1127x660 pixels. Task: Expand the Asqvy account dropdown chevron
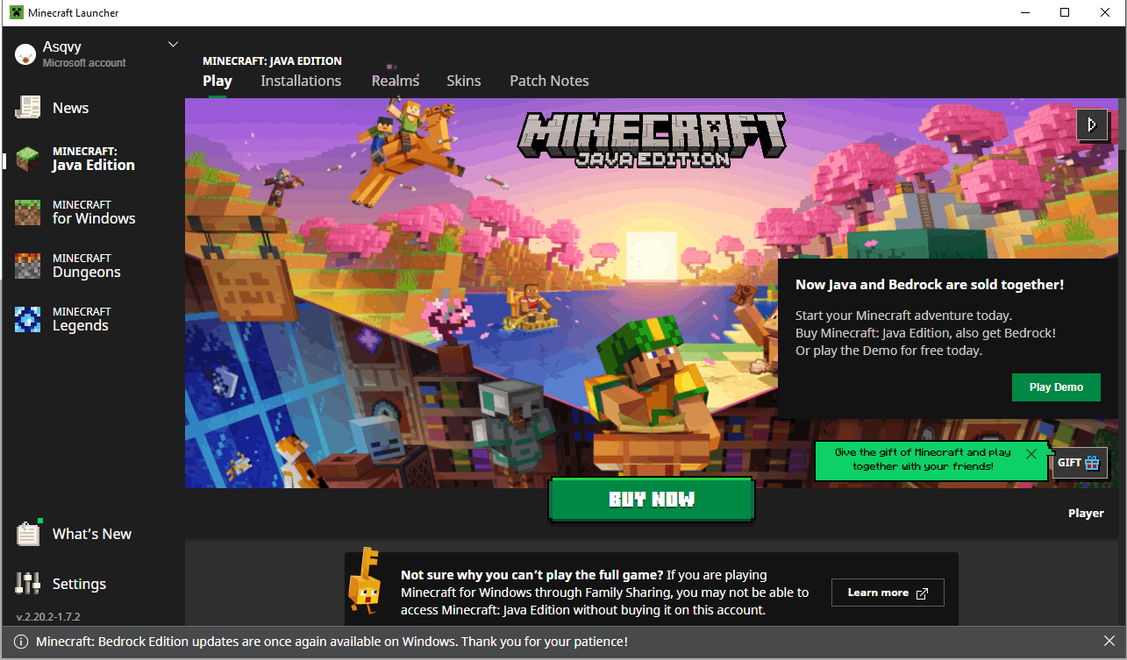click(x=173, y=45)
